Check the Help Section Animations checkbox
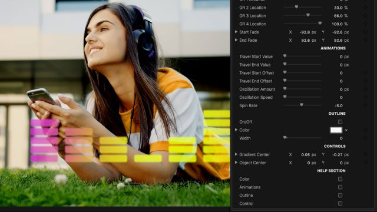 [x=340, y=187]
